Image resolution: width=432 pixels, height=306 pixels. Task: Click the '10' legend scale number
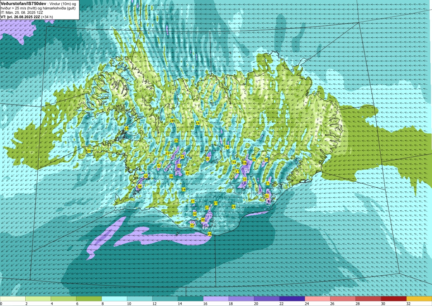pos(129,304)
